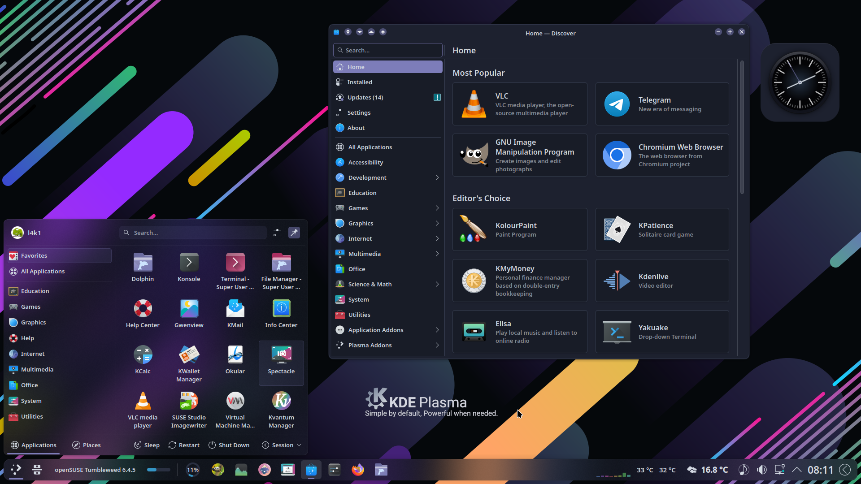Viewport: 861px width, 484px height.
Task: Click the 08:11 digital clock
Action: (x=820, y=470)
